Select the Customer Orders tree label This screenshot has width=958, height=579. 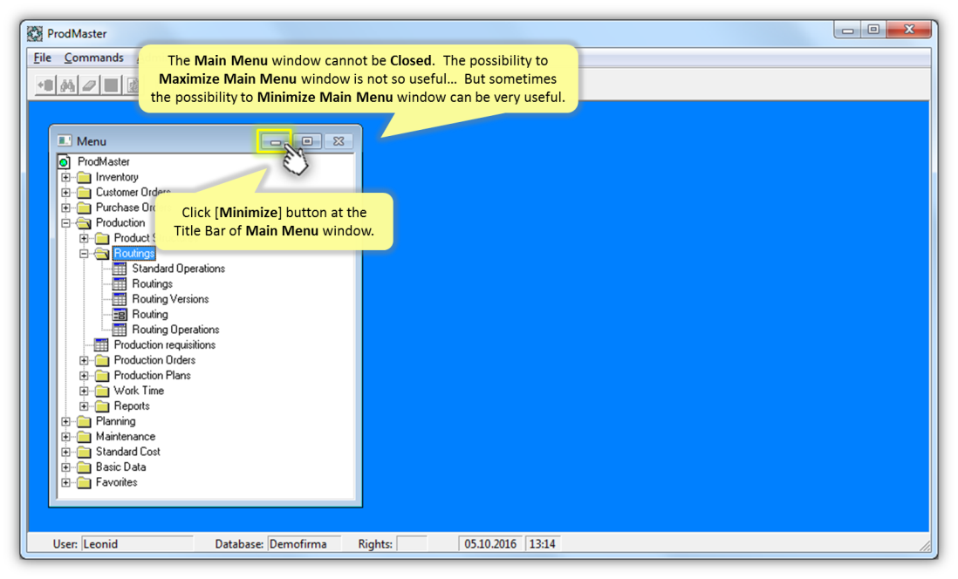(x=133, y=193)
